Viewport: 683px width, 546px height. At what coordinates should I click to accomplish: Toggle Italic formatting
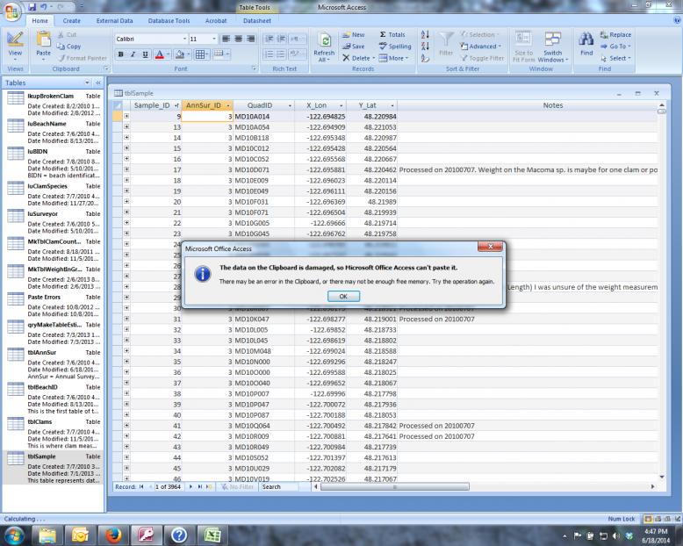click(133, 54)
